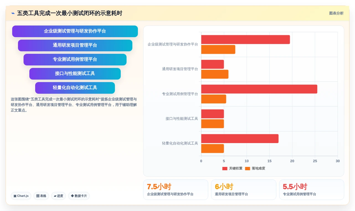This screenshot has height=211, width=355.
Task: Open the 5.5小时 data card
Action: pos(312,190)
